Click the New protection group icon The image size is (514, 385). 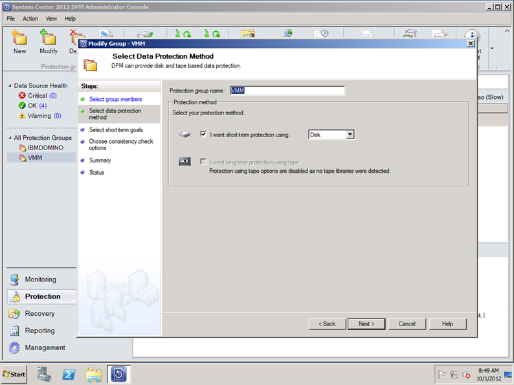tap(19, 38)
